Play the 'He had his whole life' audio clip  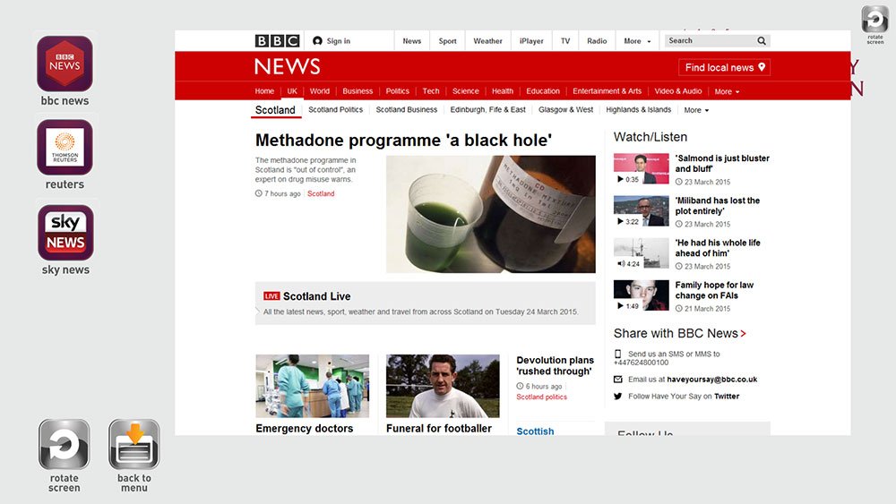pyautogui.click(x=642, y=252)
